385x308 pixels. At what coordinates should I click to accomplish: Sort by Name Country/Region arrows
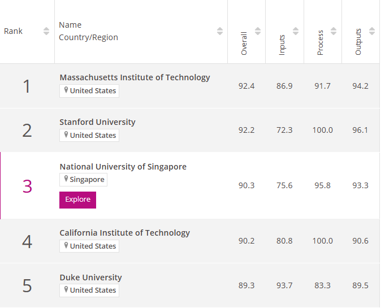(x=220, y=31)
